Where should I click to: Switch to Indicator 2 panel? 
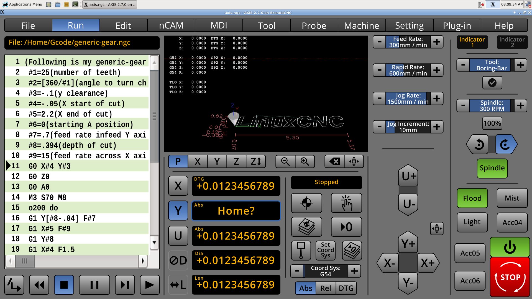tap(512, 42)
